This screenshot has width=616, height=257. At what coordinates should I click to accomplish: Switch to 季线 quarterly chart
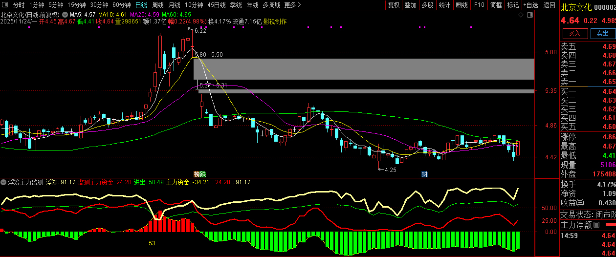[x=236, y=5]
